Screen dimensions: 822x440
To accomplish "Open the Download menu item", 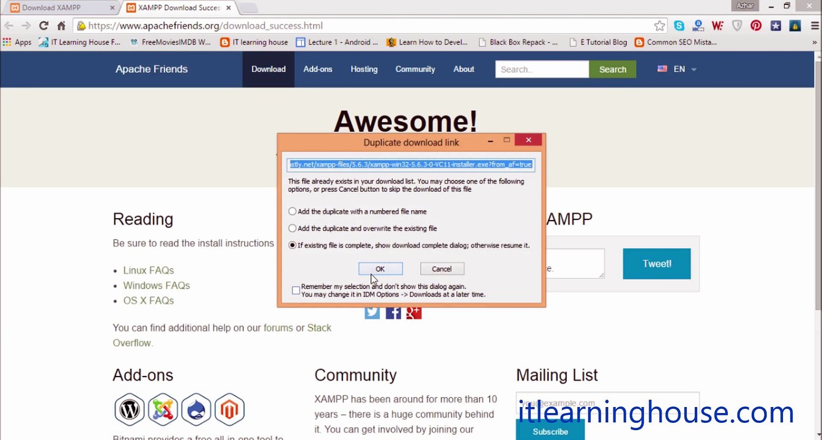I will pos(268,69).
